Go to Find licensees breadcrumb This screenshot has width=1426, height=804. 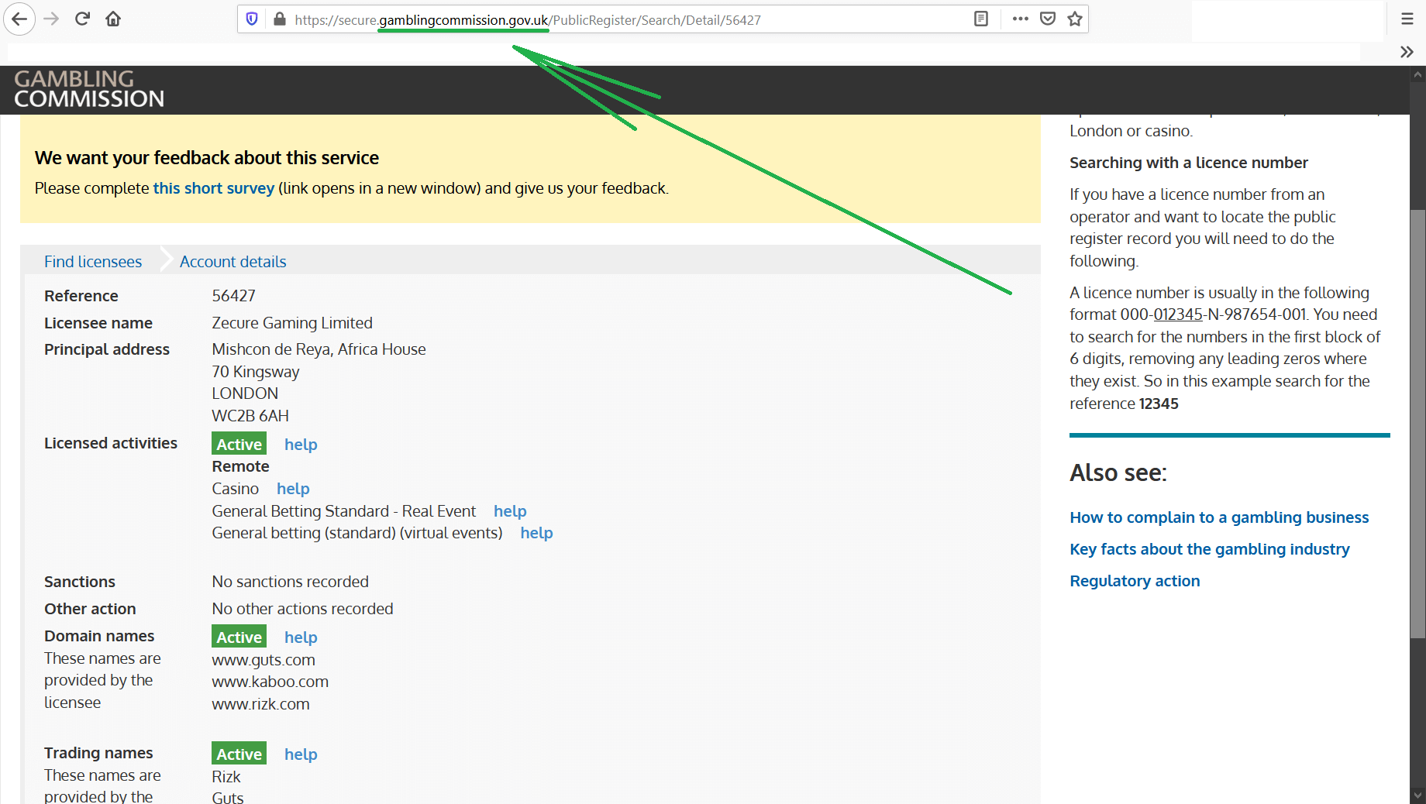[93, 262]
